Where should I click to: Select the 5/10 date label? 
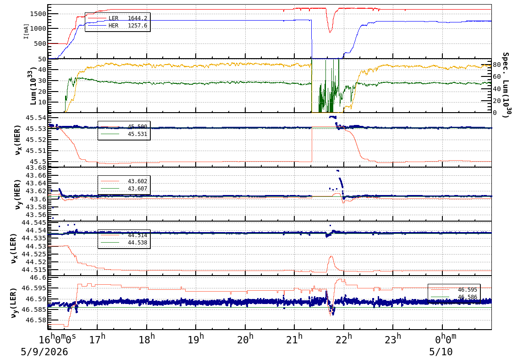point(441,352)
